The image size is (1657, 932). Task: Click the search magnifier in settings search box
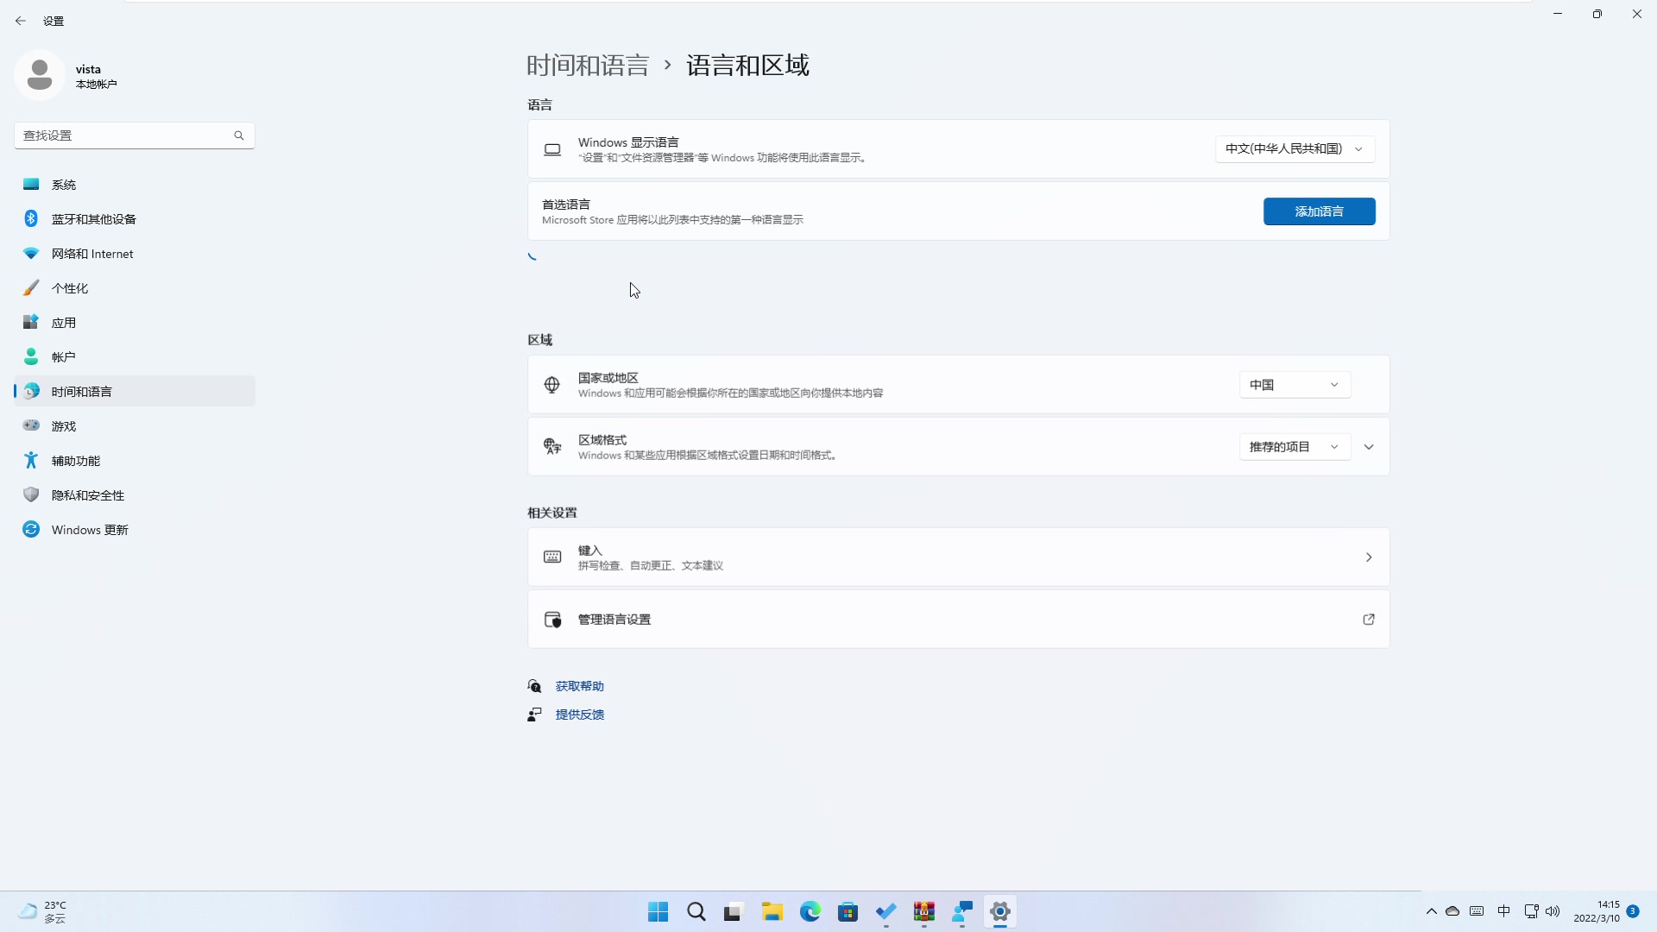(239, 135)
